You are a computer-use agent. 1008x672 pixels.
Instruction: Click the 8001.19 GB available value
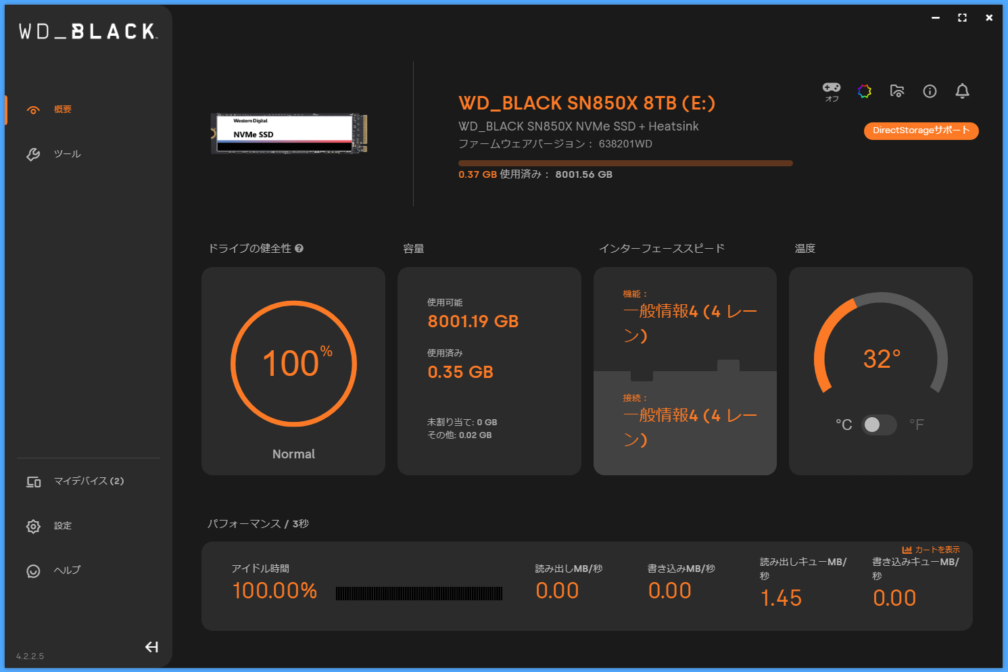(473, 321)
